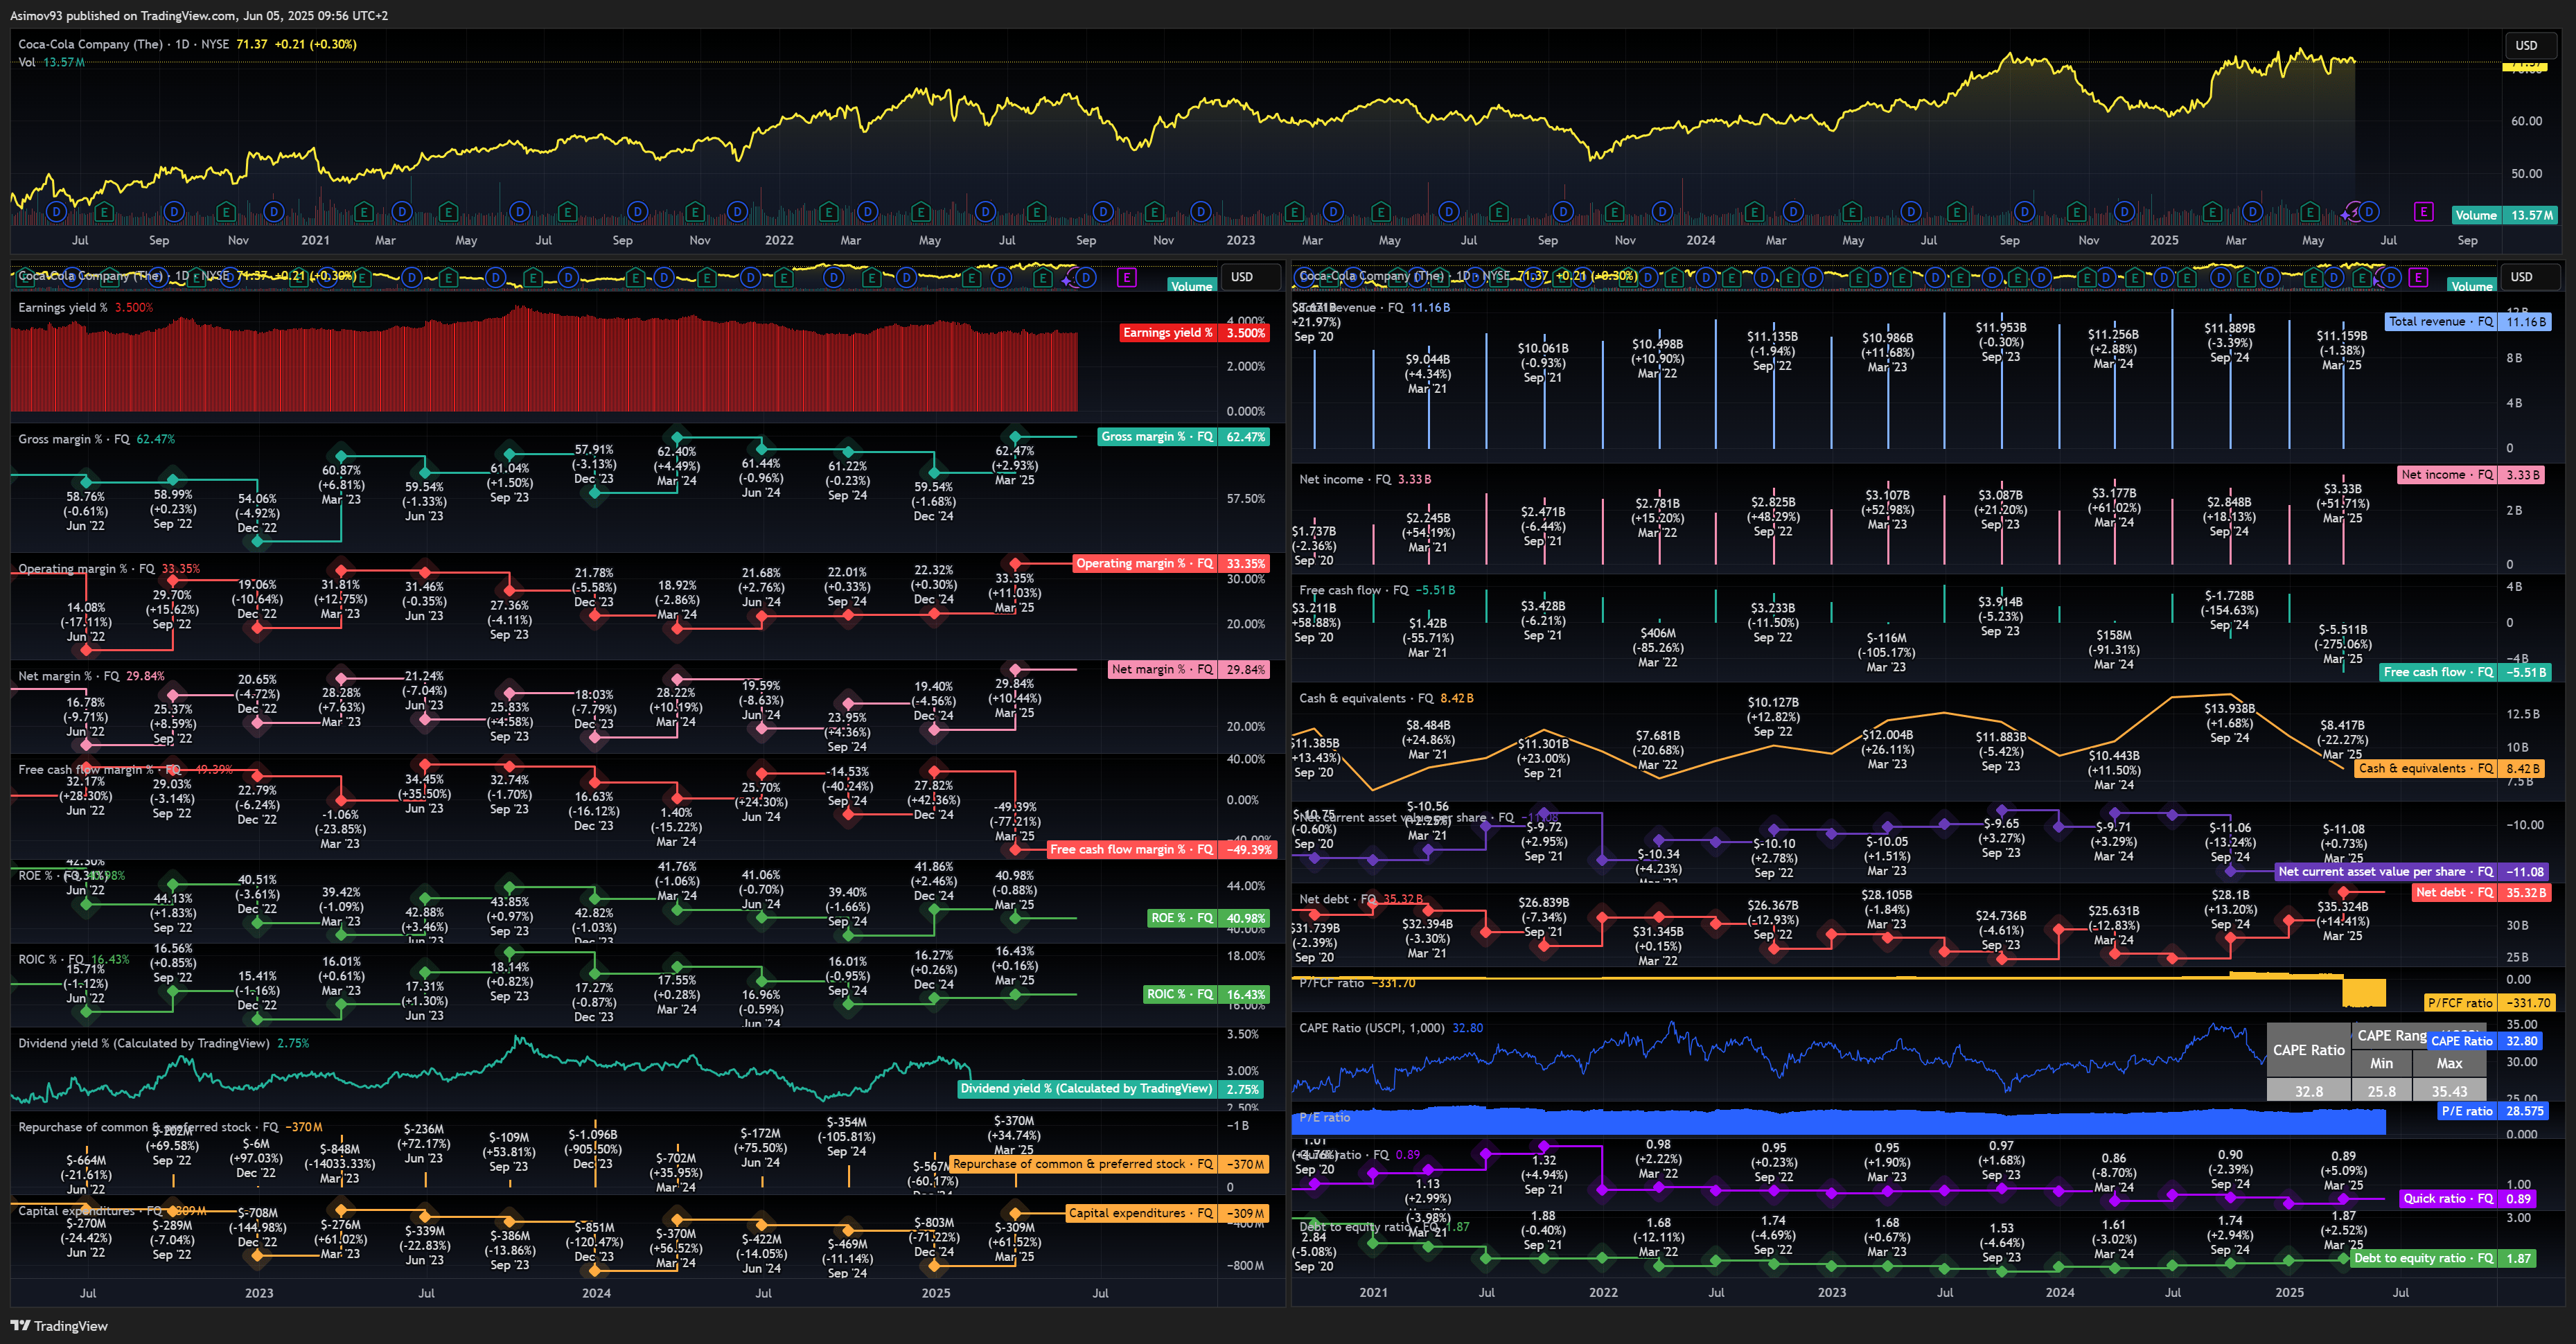Click the leftmost blue dividend D marker in main chart
Viewport: 2576px width, 1344px height.
click(x=56, y=212)
